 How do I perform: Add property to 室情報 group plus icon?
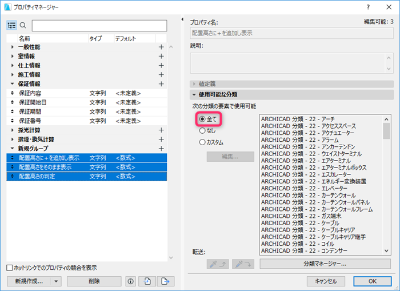(161, 56)
